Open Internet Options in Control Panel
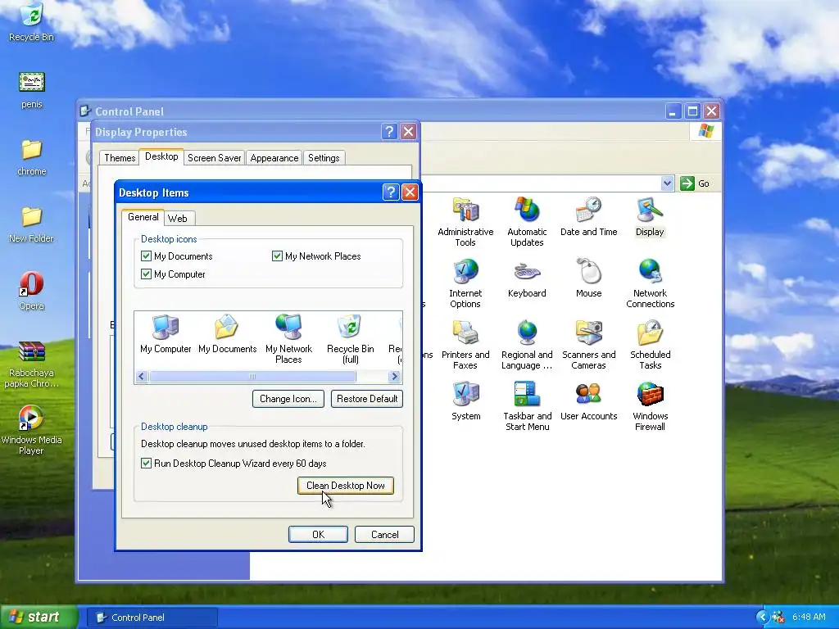Image resolution: width=839 pixels, height=629 pixels. pyautogui.click(x=465, y=283)
